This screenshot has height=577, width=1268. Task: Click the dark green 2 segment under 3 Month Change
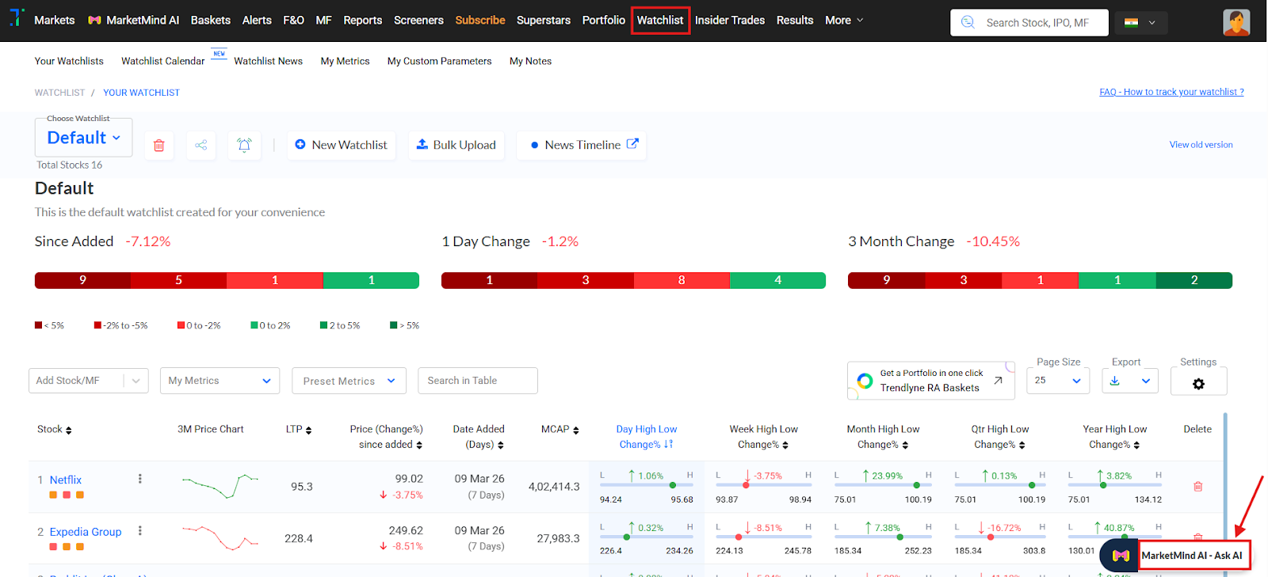point(1194,280)
